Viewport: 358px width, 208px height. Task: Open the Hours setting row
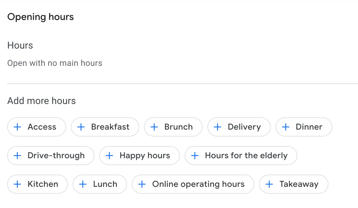pyautogui.click(x=20, y=46)
